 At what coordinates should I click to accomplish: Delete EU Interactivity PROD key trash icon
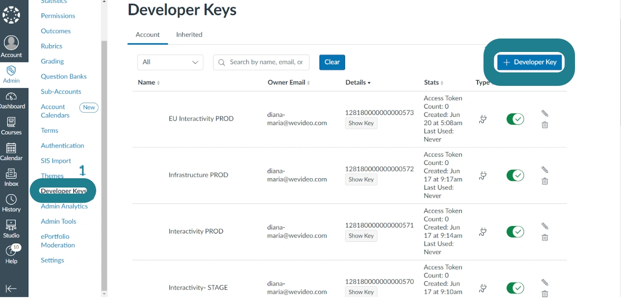tap(545, 125)
